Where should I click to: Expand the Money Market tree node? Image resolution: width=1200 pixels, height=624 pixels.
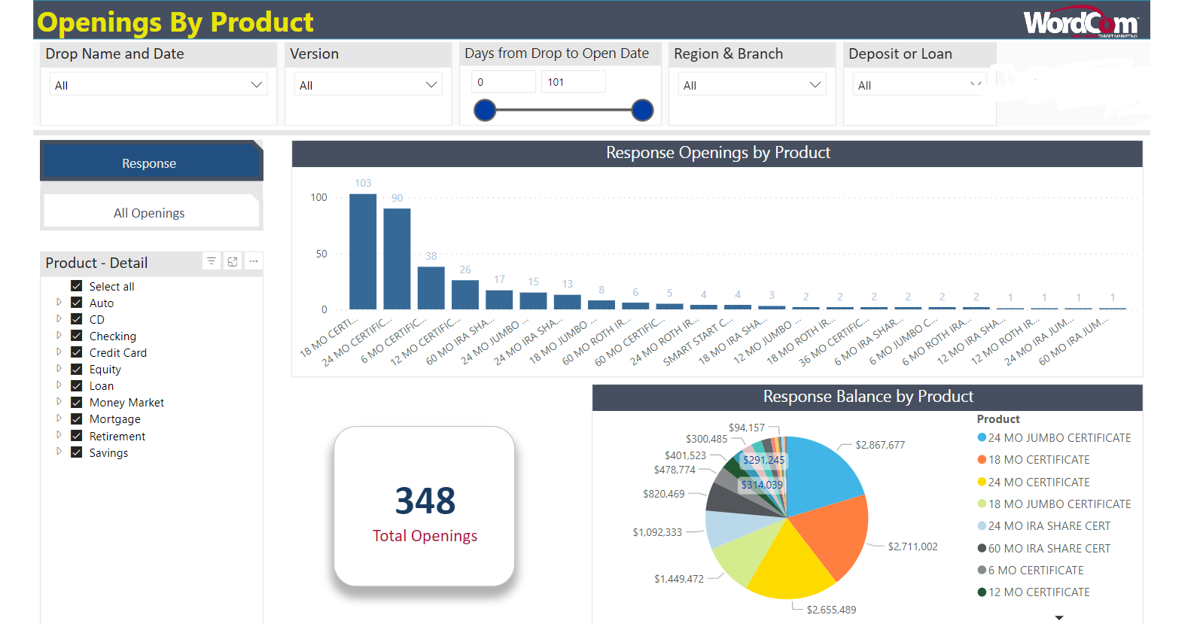click(x=59, y=402)
